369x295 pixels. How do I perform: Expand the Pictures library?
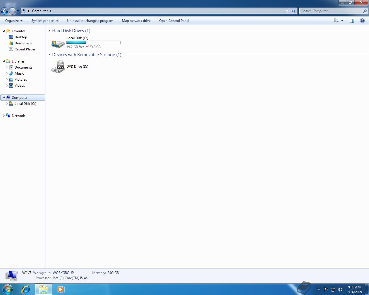(x=7, y=79)
